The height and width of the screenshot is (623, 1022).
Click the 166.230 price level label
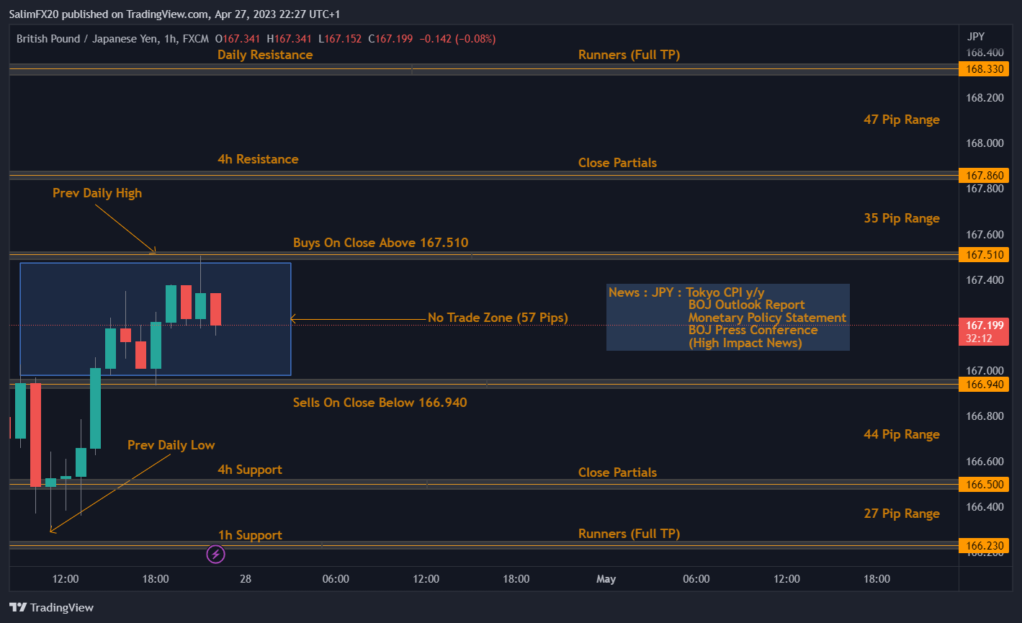984,547
